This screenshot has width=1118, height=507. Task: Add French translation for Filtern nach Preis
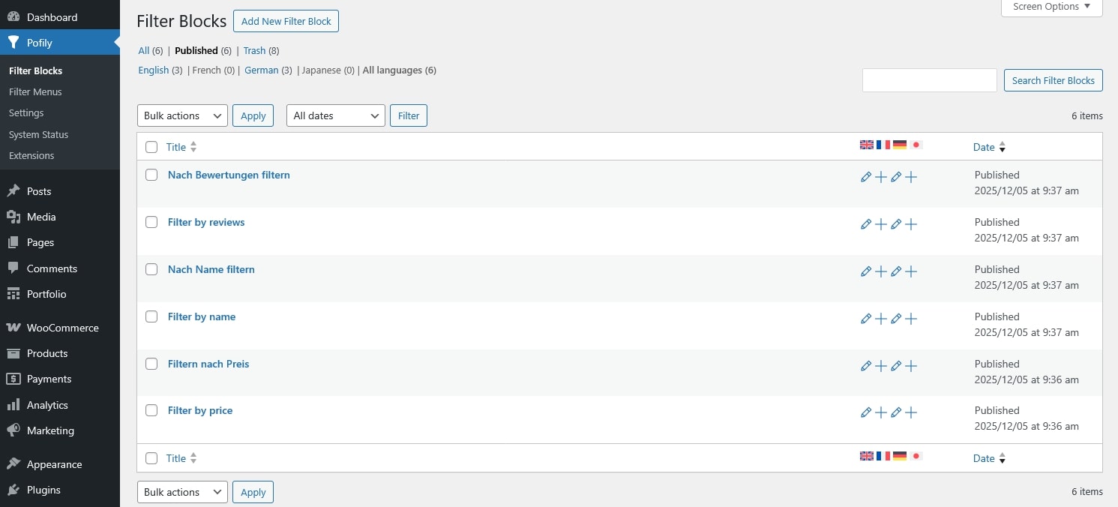(x=881, y=366)
